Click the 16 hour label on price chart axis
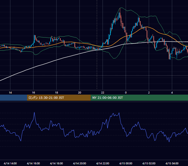 tap(33, 93)
